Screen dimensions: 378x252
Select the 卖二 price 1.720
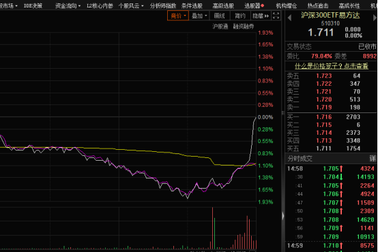click(x=324, y=99)
